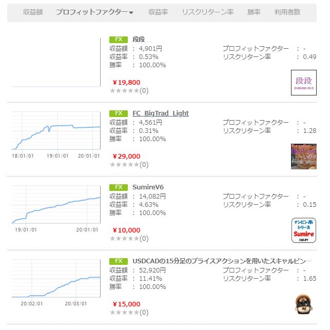Sort by 勝率 tab
This screenshot has height=330, width=330.
tap(254, 12)
